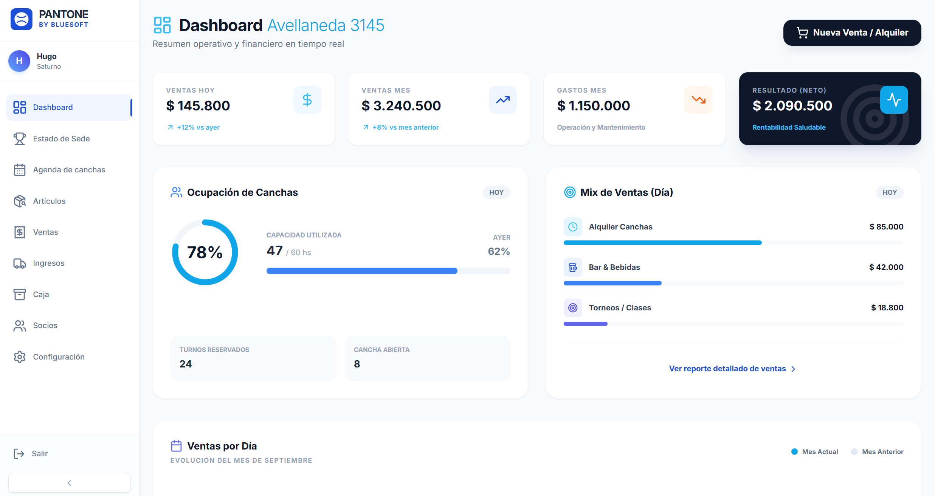Click the Estado de Sede trophy icon

coord(20,139)
